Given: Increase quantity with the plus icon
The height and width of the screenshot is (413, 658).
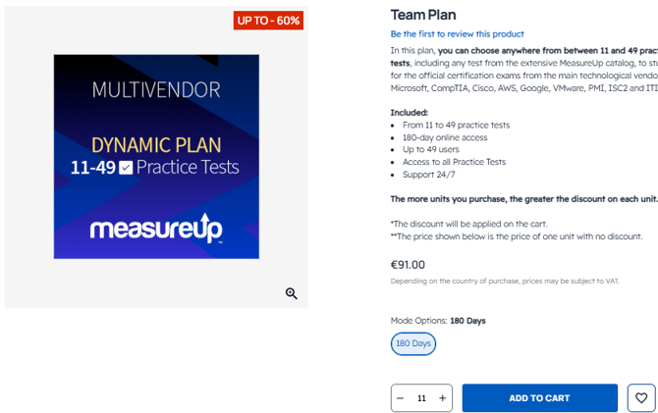Looking at the screenshot, I should click(443, 398).
